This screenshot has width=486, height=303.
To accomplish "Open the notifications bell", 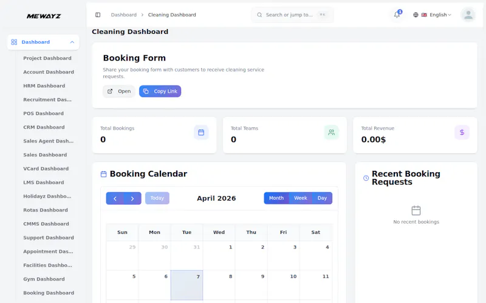I will pos(397,15).
